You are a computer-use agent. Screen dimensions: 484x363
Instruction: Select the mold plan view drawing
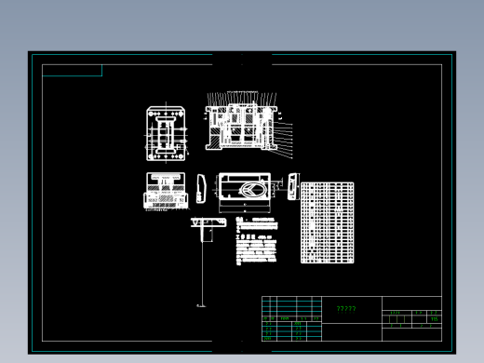click(x=166, y=133)
